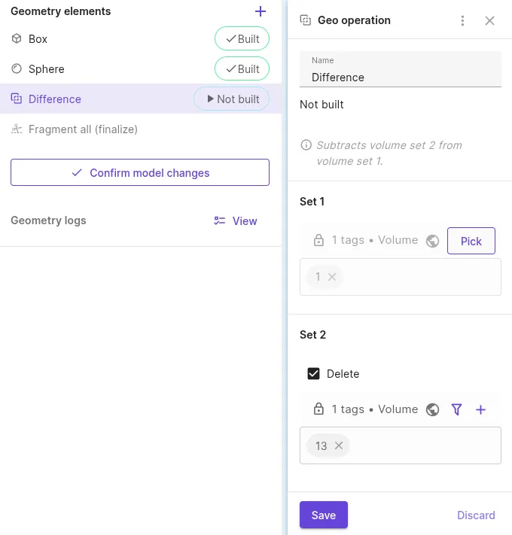
Task: Remove tag 13 from Set 2
Action: [339, 445]
